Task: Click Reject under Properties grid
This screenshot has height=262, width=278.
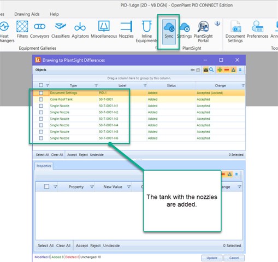Action: pos(96,246)
